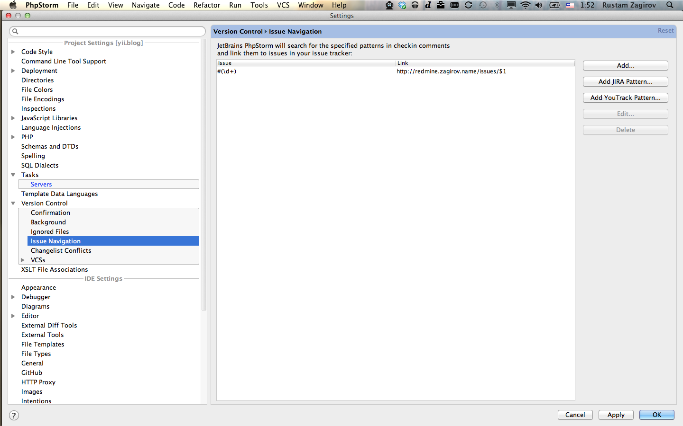Click the settings tree scrollbar

(x=204, y=175)
